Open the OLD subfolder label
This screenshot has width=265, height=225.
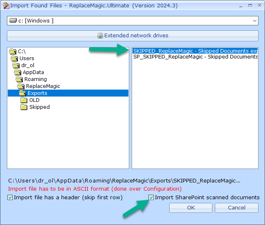pyautogui.click(x=34, y=100)
